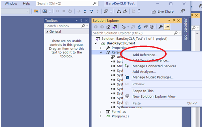The width and height of the screenshot is (203, 128).
Task: Open the Pending Changes Filter dropdown arrow
Action: pos(128,27)
